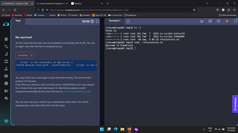Open Firefox Pocket save icon
The height and width of the screenshot is (133, 238).
click(x=217, y=10)
